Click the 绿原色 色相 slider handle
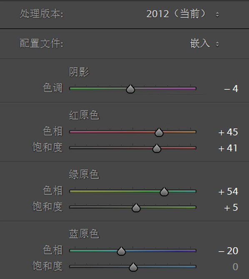 164,192
